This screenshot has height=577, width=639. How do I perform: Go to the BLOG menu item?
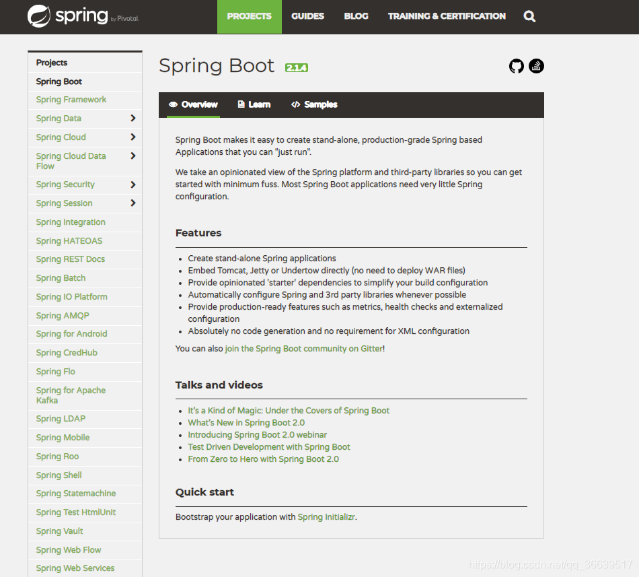[x=356, y=16]
